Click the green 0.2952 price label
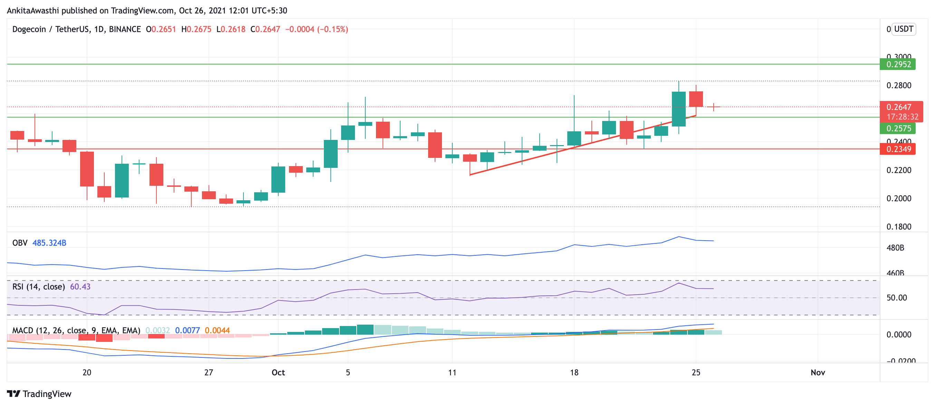Screen dimensions: 935x406 click(898, 64)
